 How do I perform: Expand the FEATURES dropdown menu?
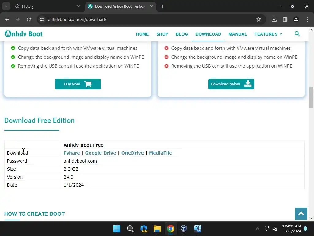[x=268, y=34]
